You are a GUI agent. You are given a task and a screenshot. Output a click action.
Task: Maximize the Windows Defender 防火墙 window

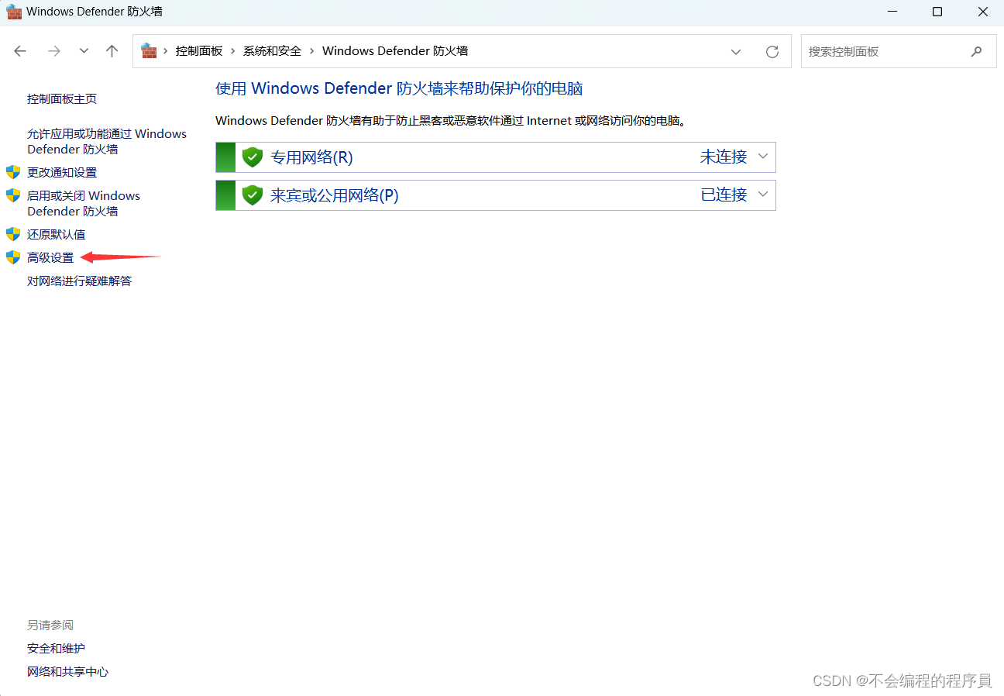[x=937, y=12]
